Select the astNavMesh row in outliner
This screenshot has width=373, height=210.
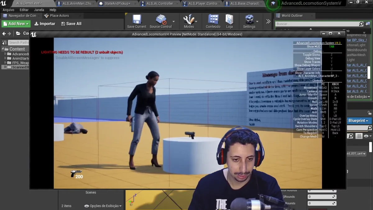356,55
